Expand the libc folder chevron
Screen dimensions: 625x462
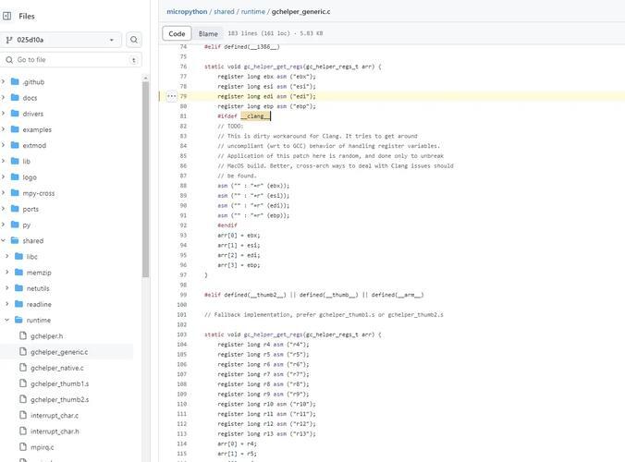pyautogui.click(x=7, y=257)
